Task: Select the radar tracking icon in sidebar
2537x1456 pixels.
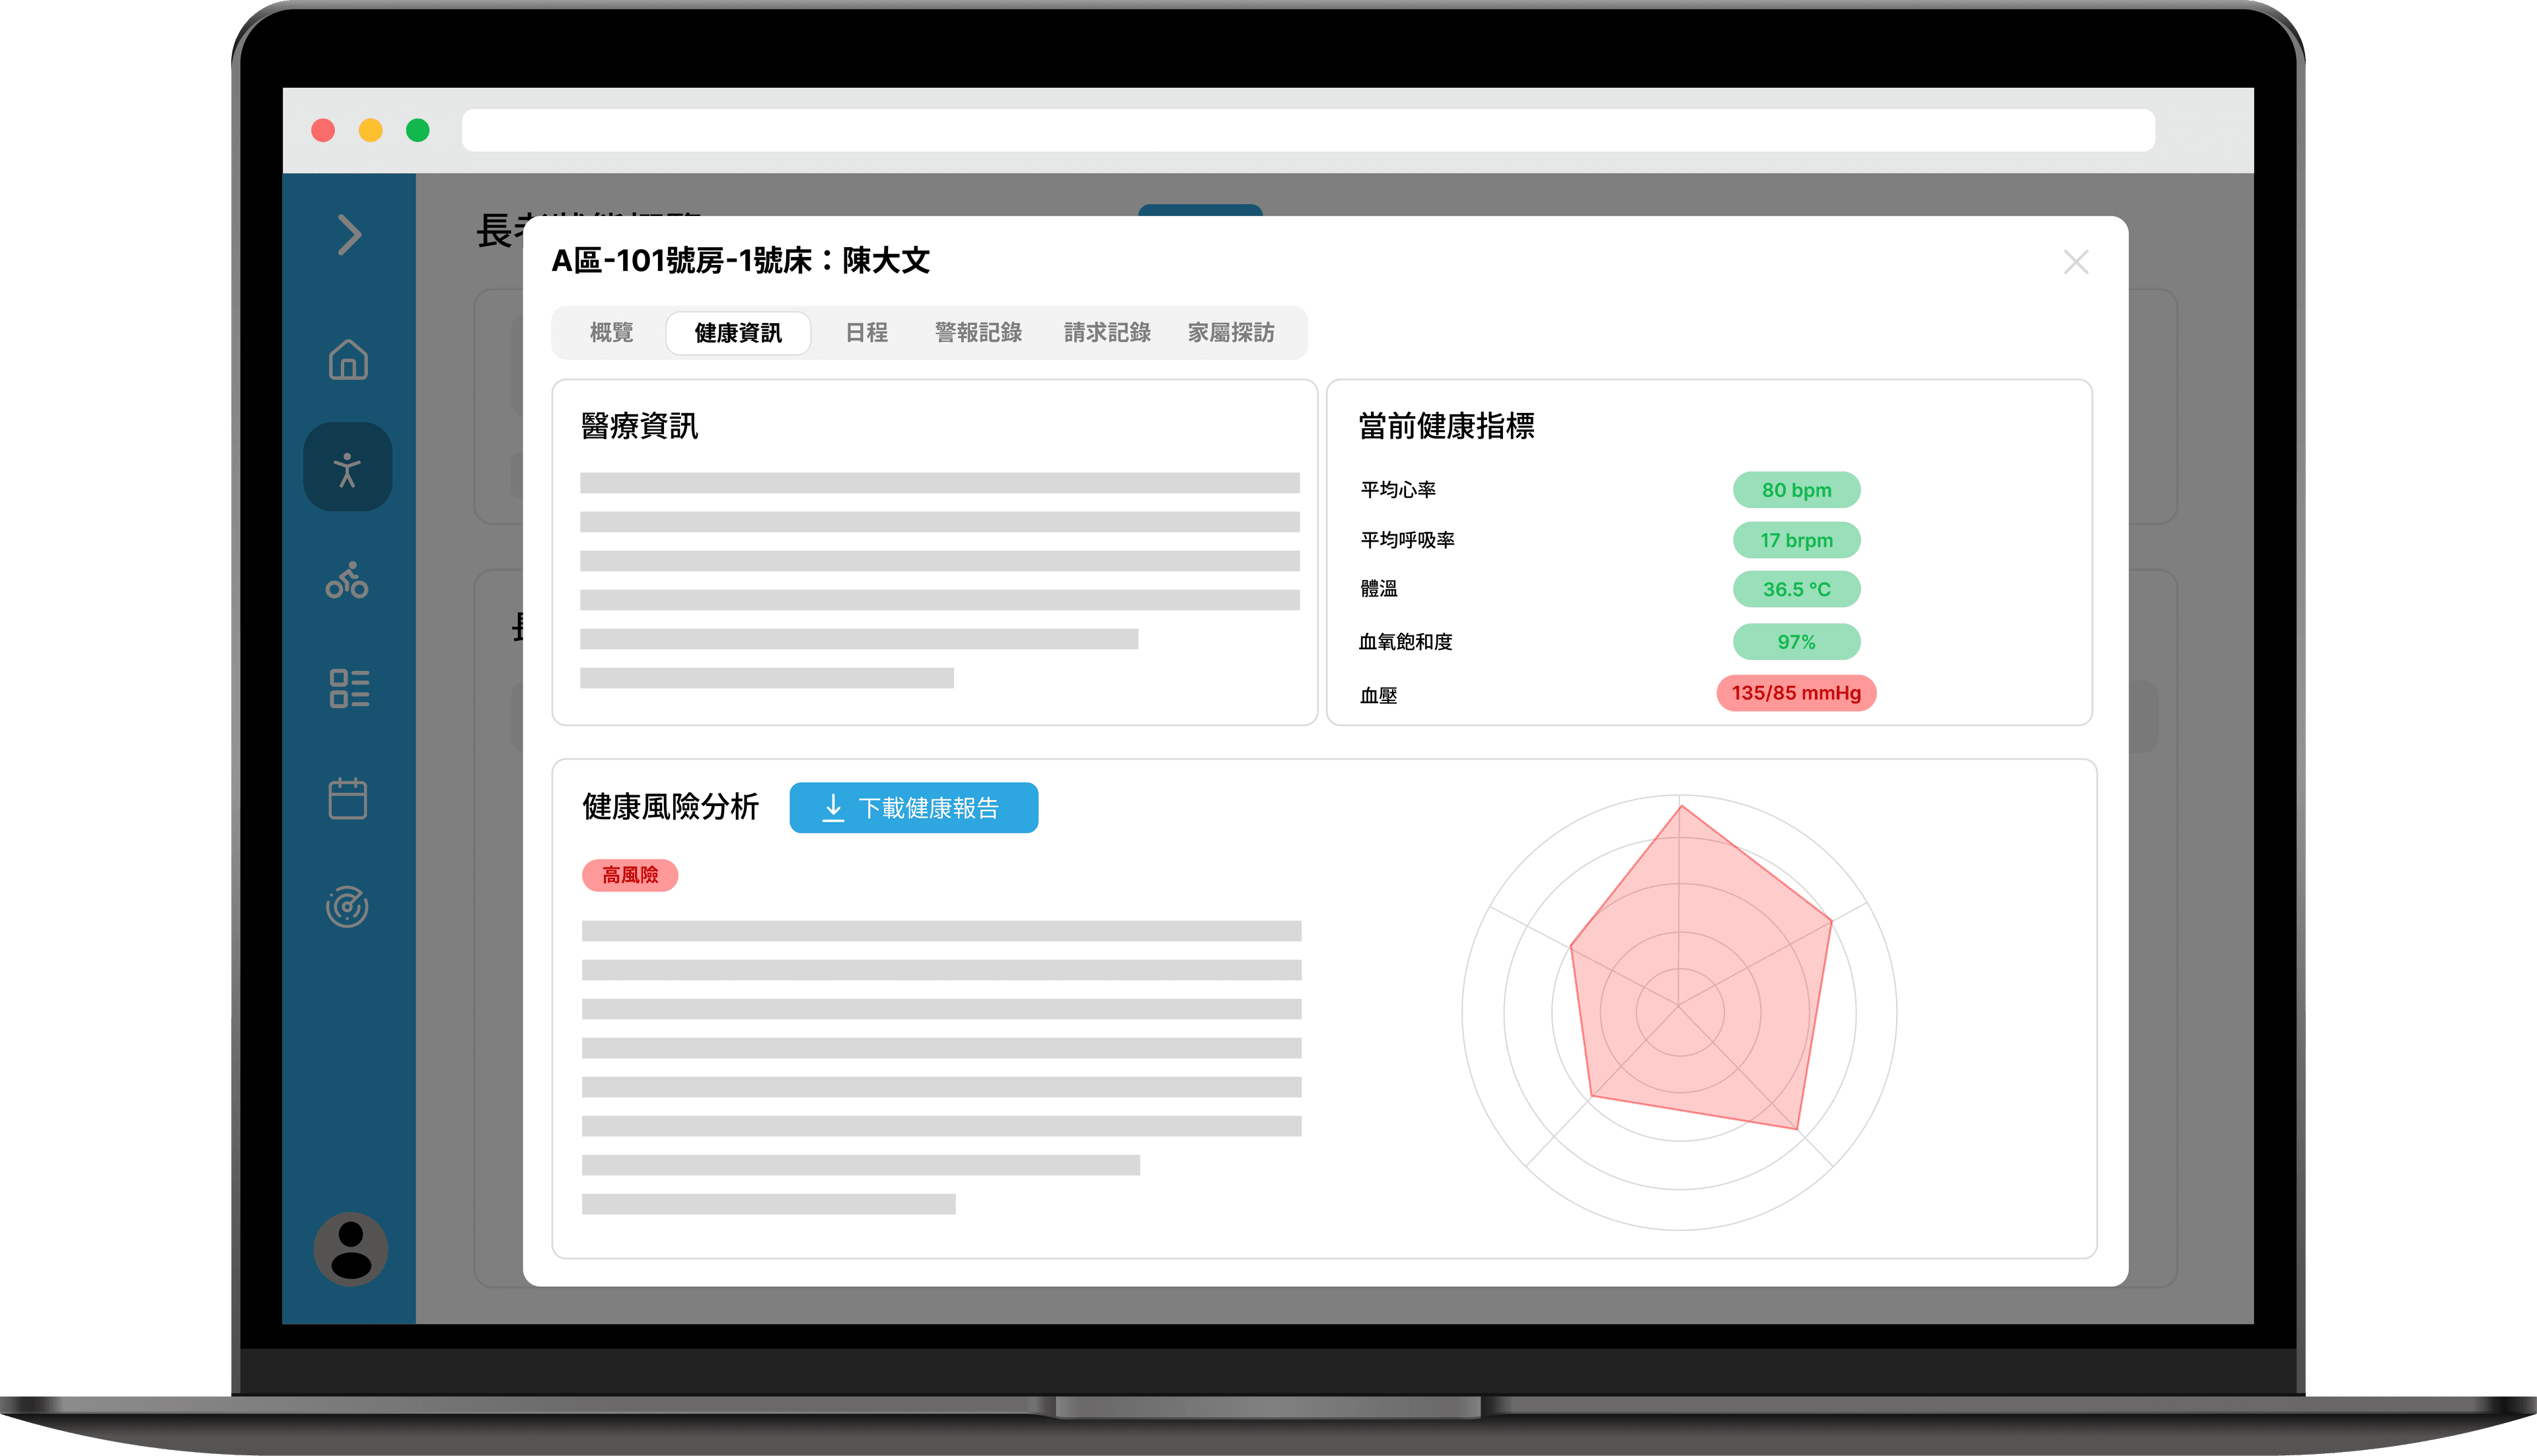Action: pyautogui.click(x=348, y=907)
